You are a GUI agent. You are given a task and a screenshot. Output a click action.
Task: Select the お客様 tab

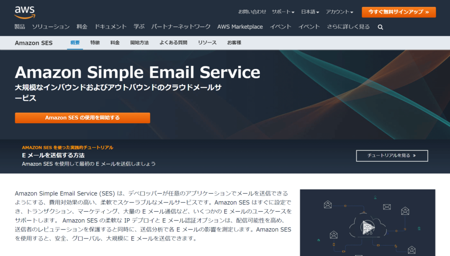tap(234, 43)
